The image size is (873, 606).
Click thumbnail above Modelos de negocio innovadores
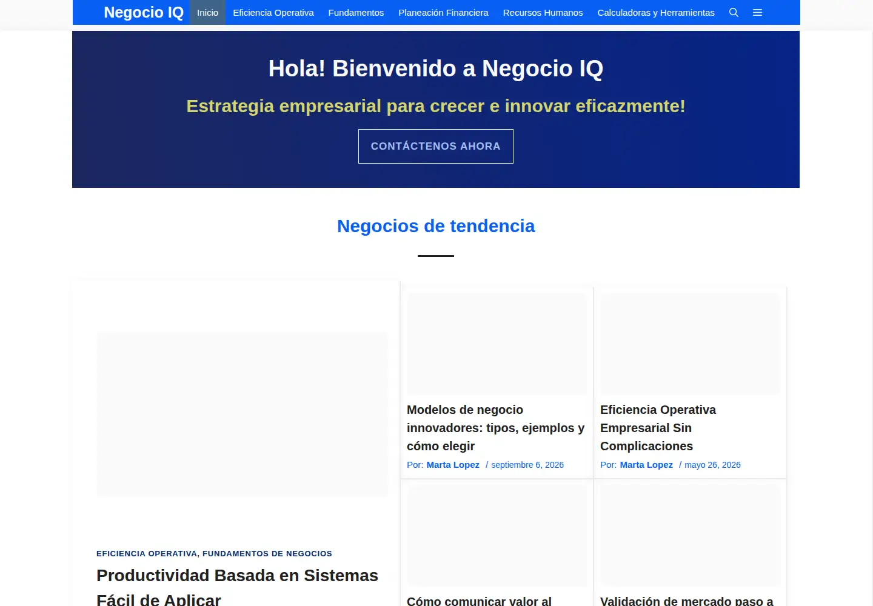click(497, 344)
